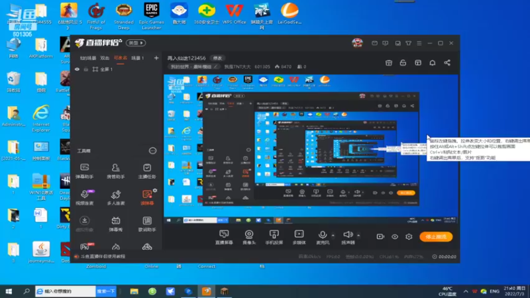Open the gift box icon above the preview
The image size is (530, 298).
[389, 63]
